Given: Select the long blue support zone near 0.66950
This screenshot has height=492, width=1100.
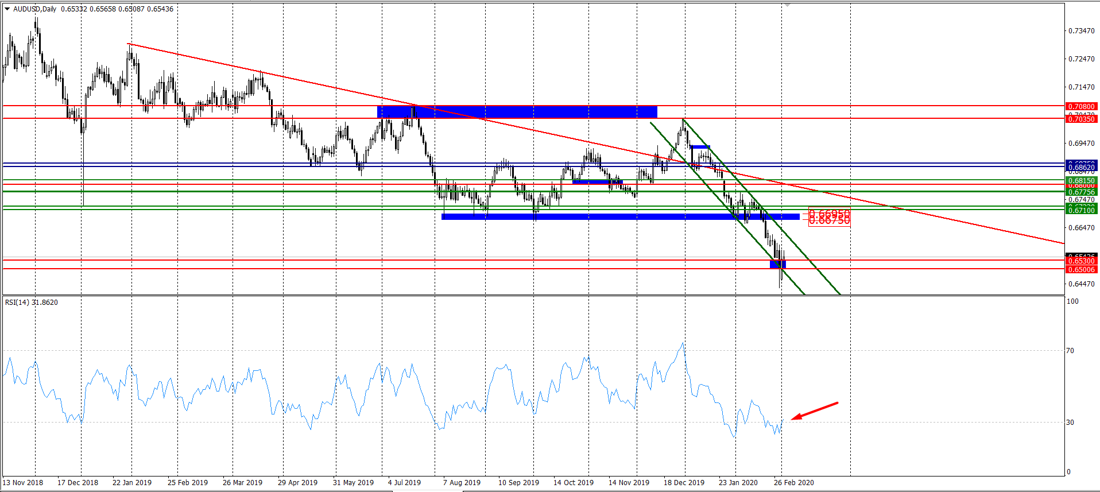Looking at the screenshot, I should tap(620, 216).
